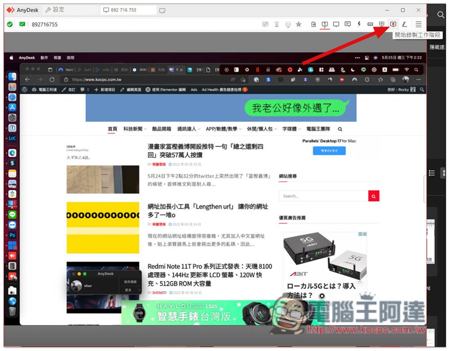Screen dimensions: 449x351
Task: Open 酷品開箱 navigation item
Action: 162,129
